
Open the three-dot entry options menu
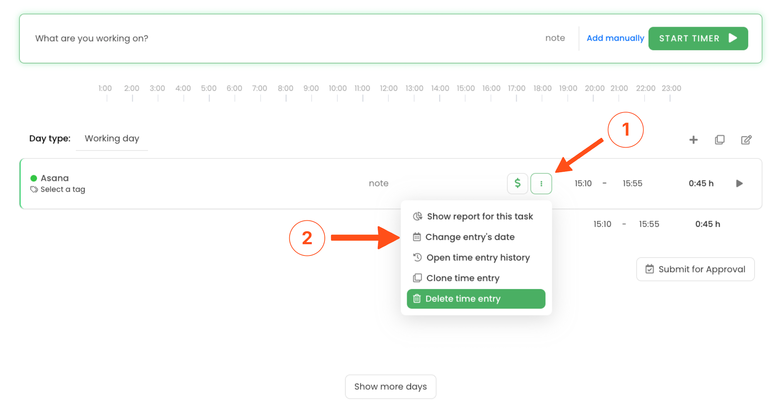pos(541,183)
